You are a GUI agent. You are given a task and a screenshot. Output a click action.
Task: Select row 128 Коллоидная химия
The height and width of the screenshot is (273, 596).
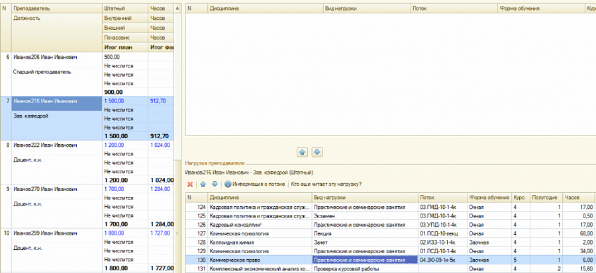[390, 243]
